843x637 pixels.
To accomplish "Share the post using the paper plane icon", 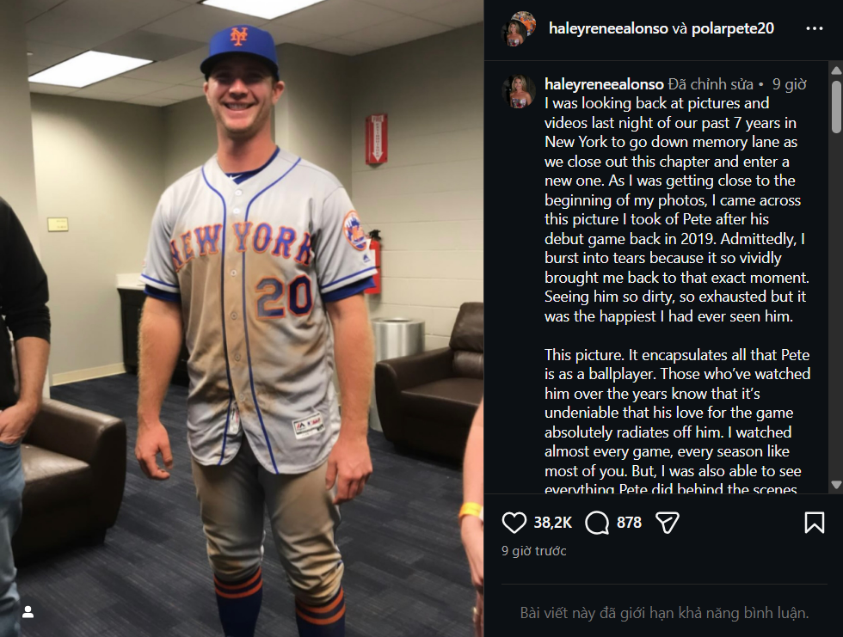I will point(668,522).
